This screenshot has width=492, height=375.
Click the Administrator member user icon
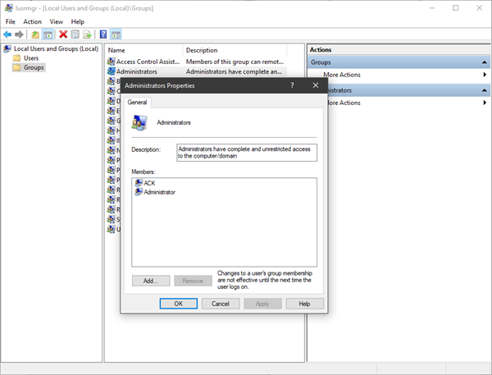coord(139,192)
